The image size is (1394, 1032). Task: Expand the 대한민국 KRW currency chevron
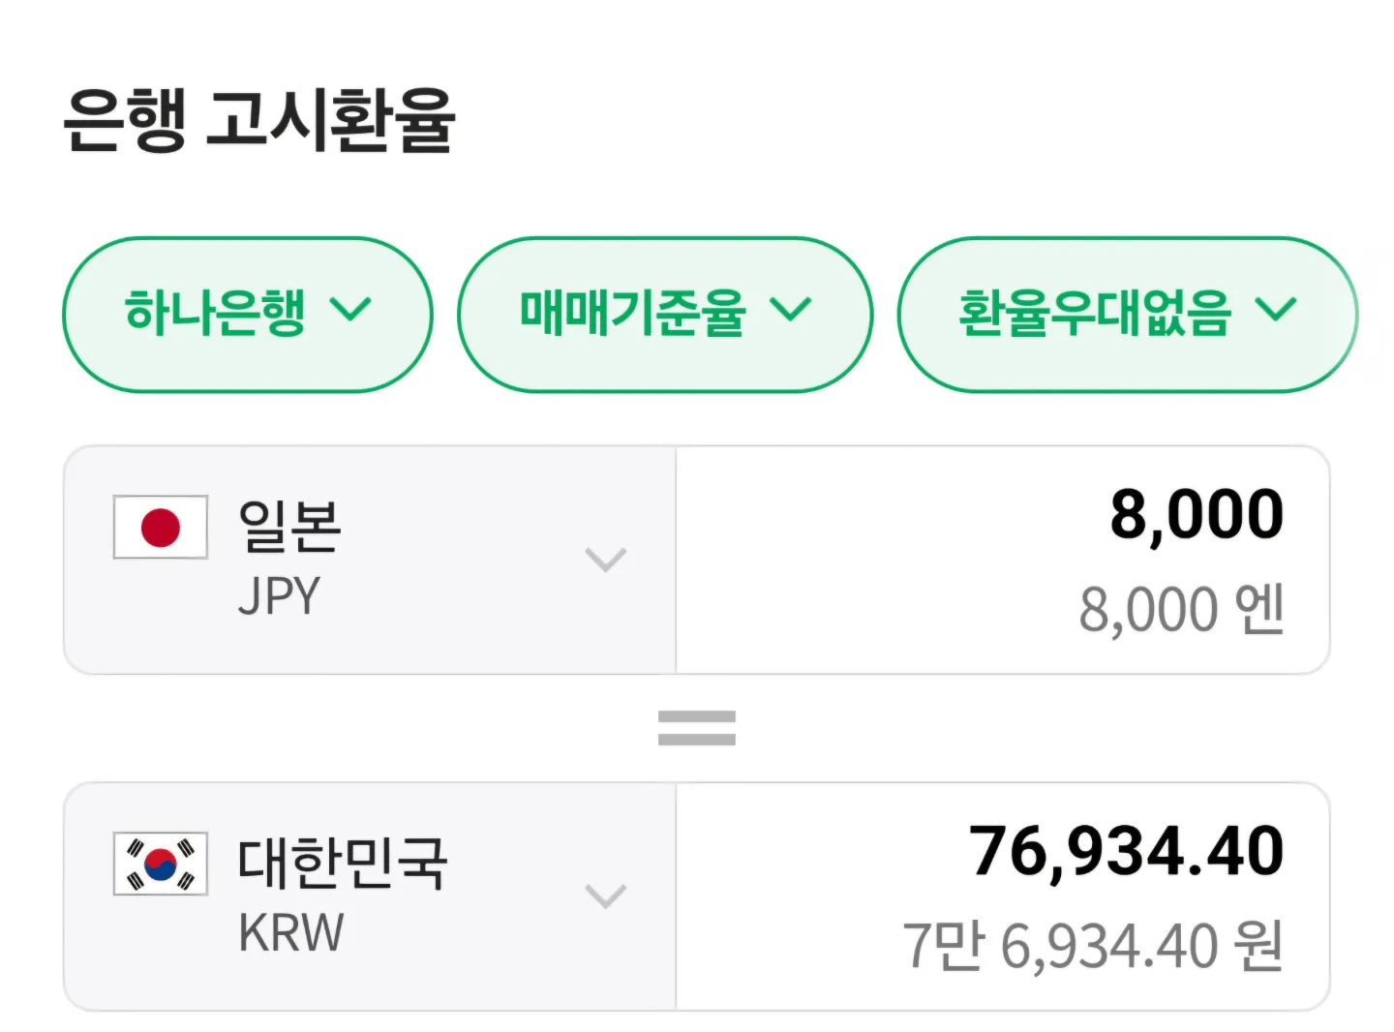[x=606, y=896]
